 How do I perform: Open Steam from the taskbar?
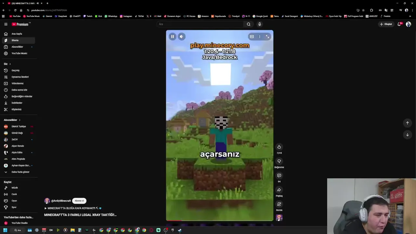[x=180, y=230]
